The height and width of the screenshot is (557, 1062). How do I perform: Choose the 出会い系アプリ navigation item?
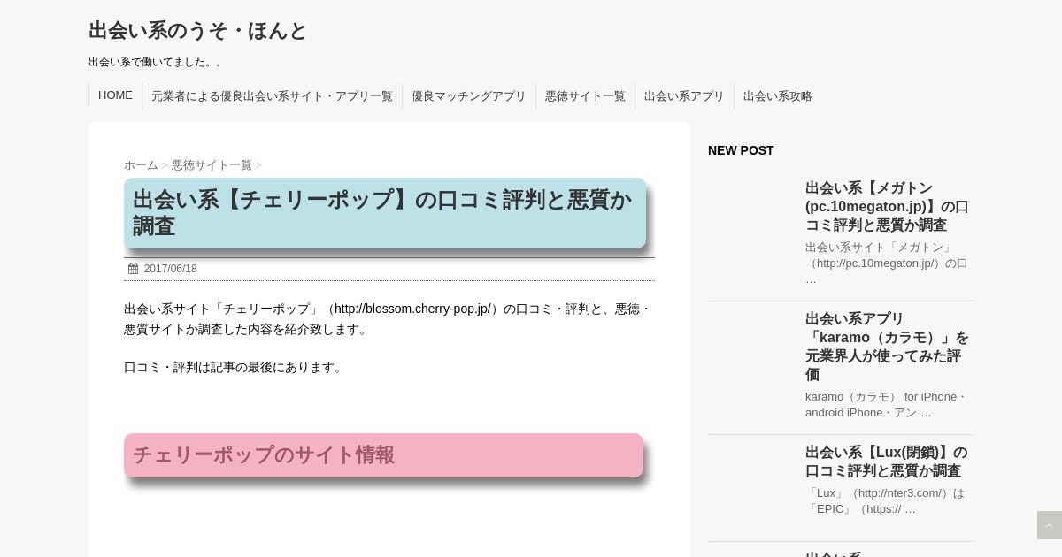coord(684,96)
